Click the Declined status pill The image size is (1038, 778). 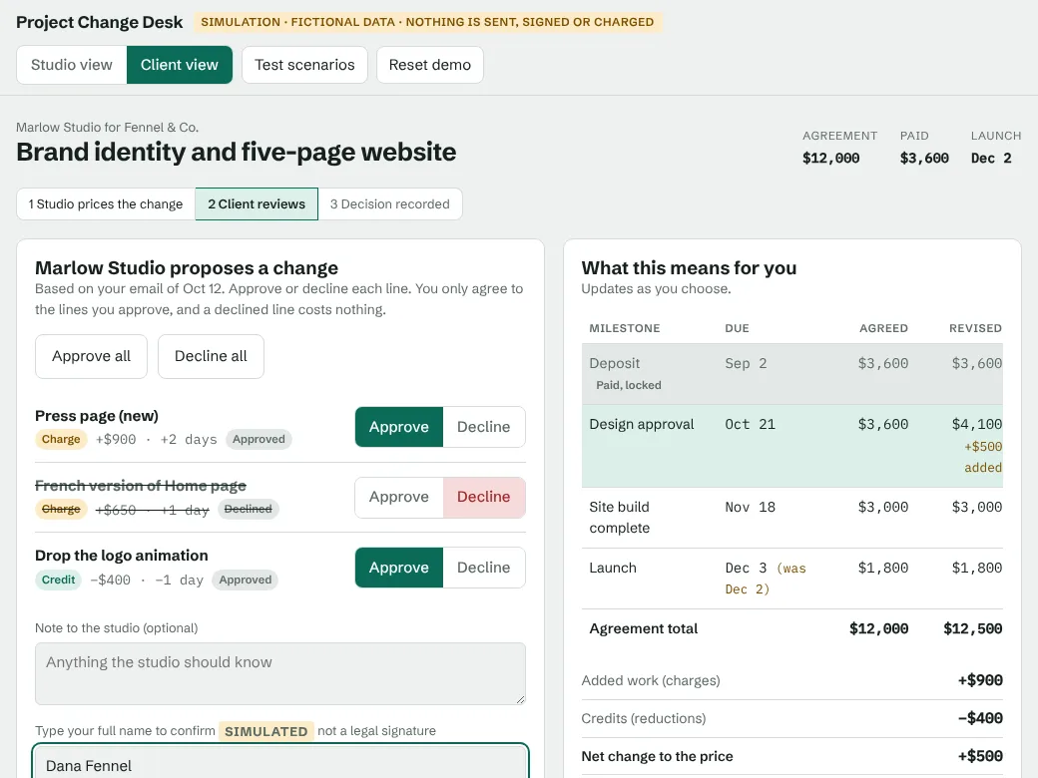(249, 509)
